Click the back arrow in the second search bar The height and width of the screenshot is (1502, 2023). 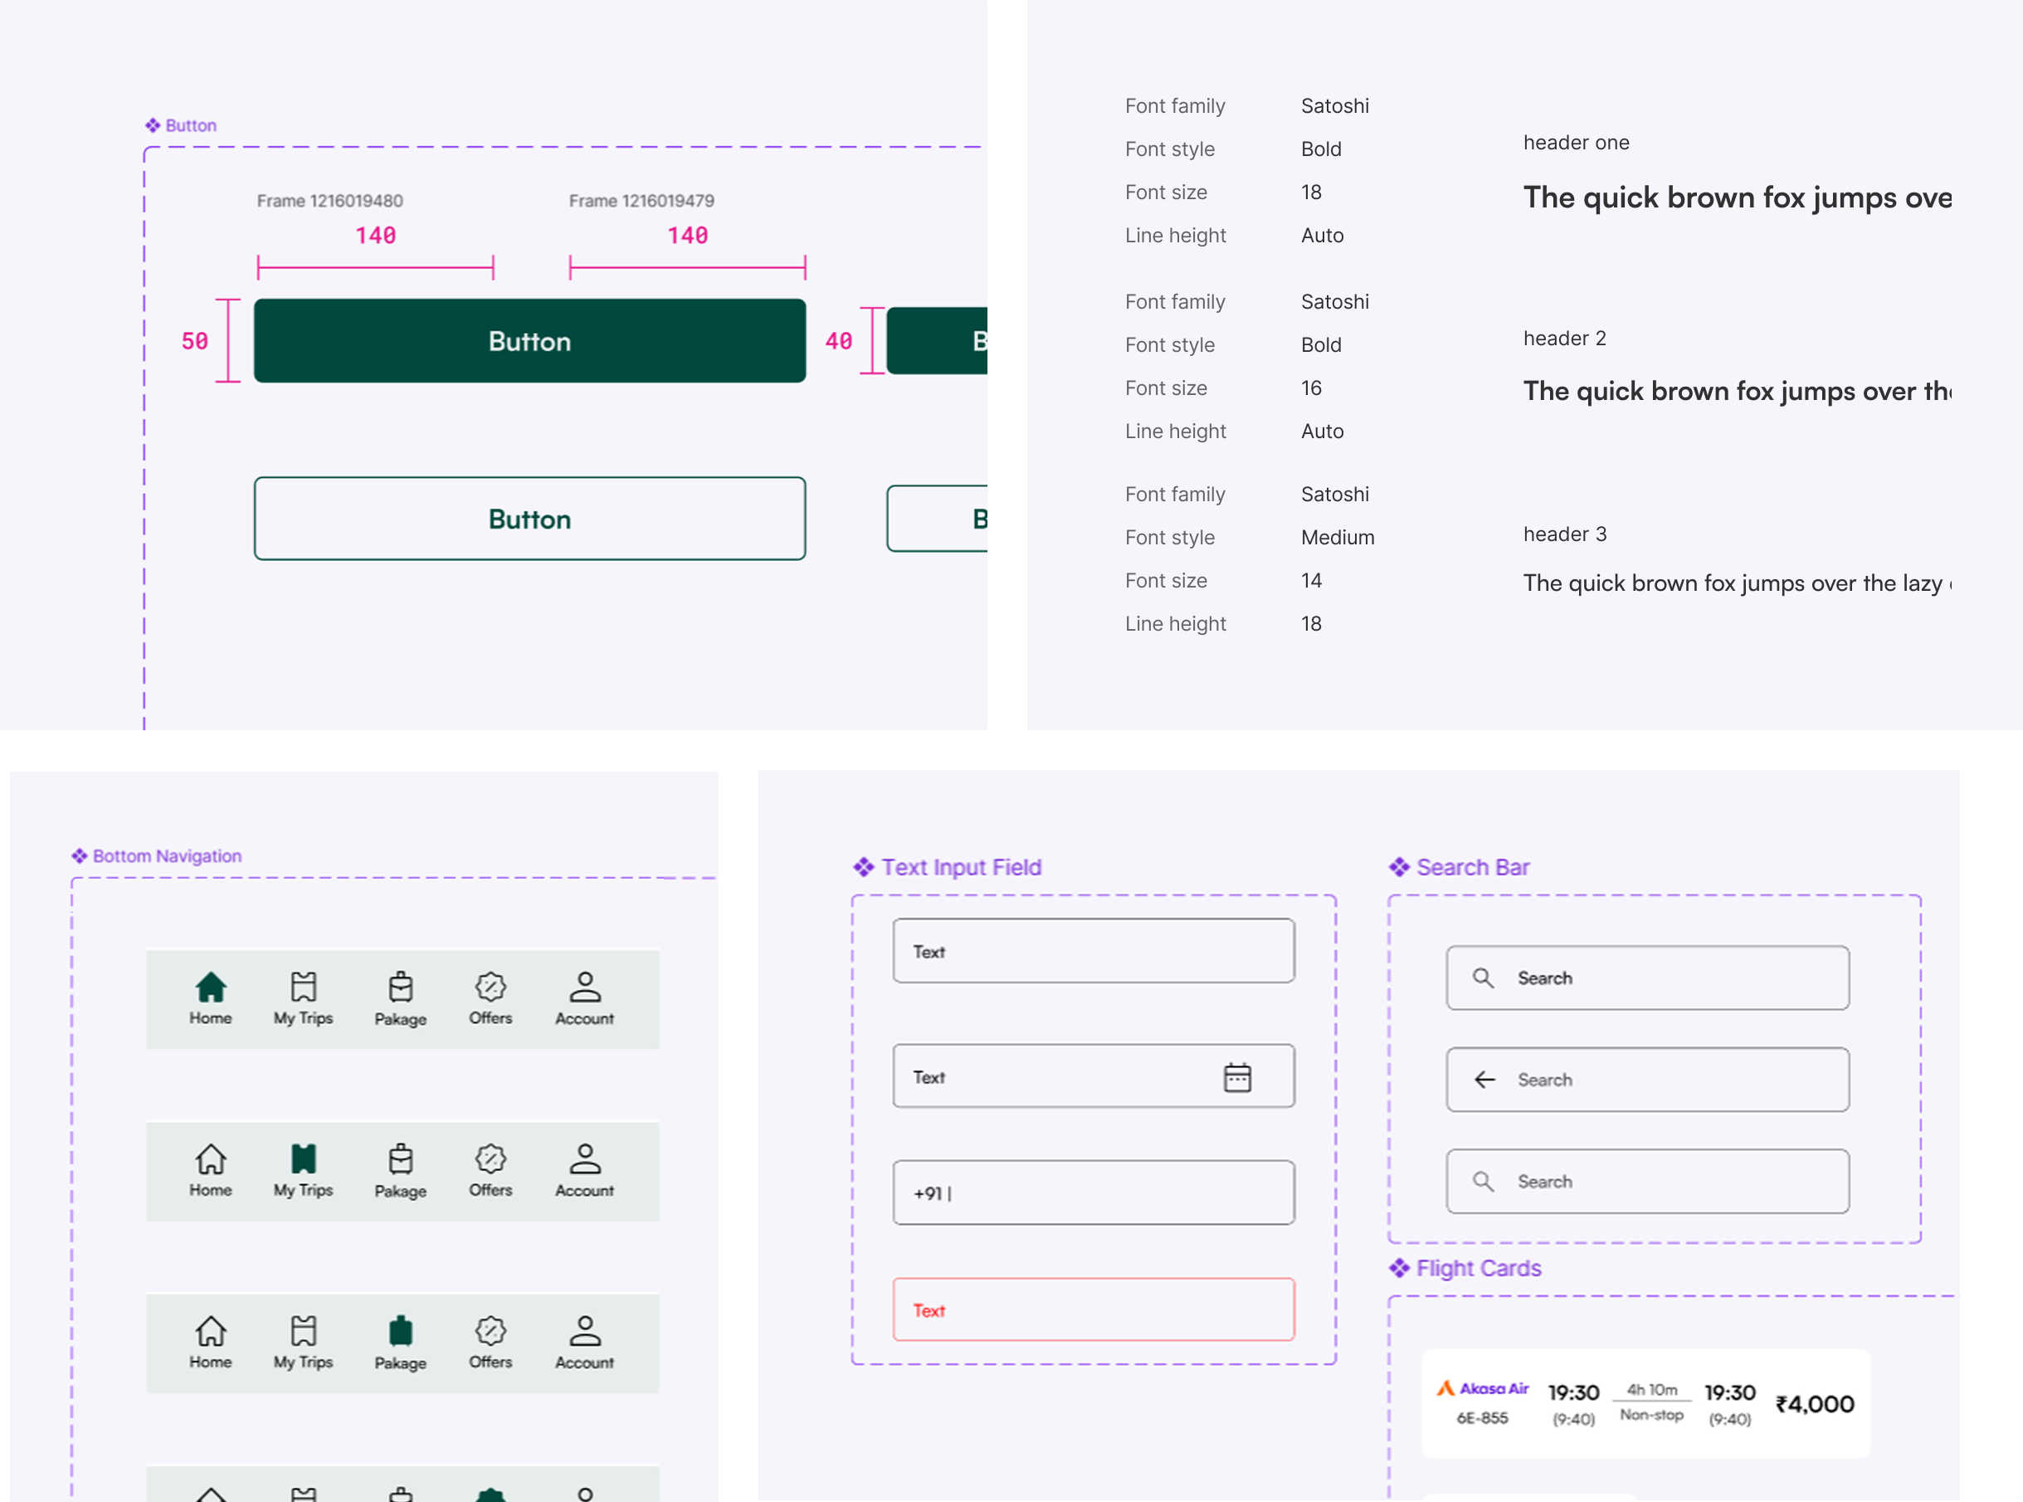click(1484, 1080)
